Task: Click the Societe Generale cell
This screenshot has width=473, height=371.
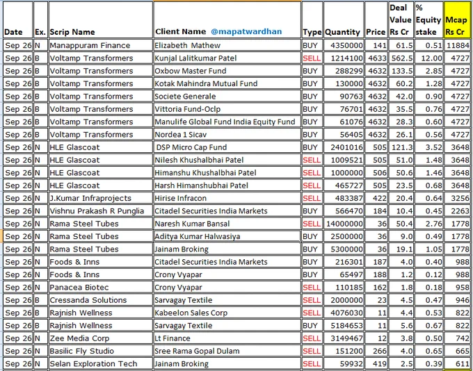Action: click(227, 97)
